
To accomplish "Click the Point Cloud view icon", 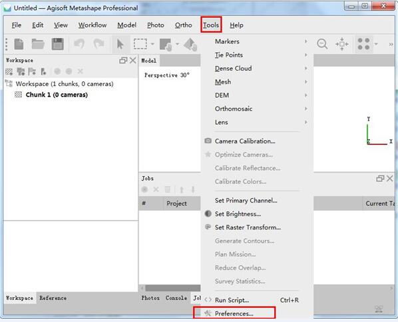I will click(x=363, y=44).
